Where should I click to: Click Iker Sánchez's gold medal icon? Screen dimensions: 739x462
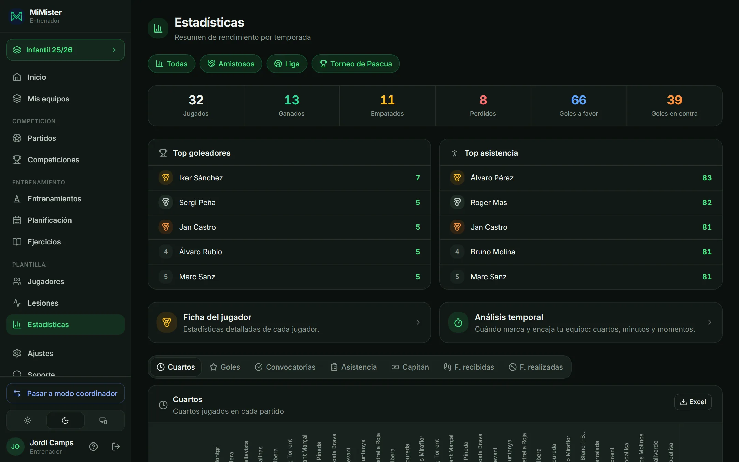166,178
